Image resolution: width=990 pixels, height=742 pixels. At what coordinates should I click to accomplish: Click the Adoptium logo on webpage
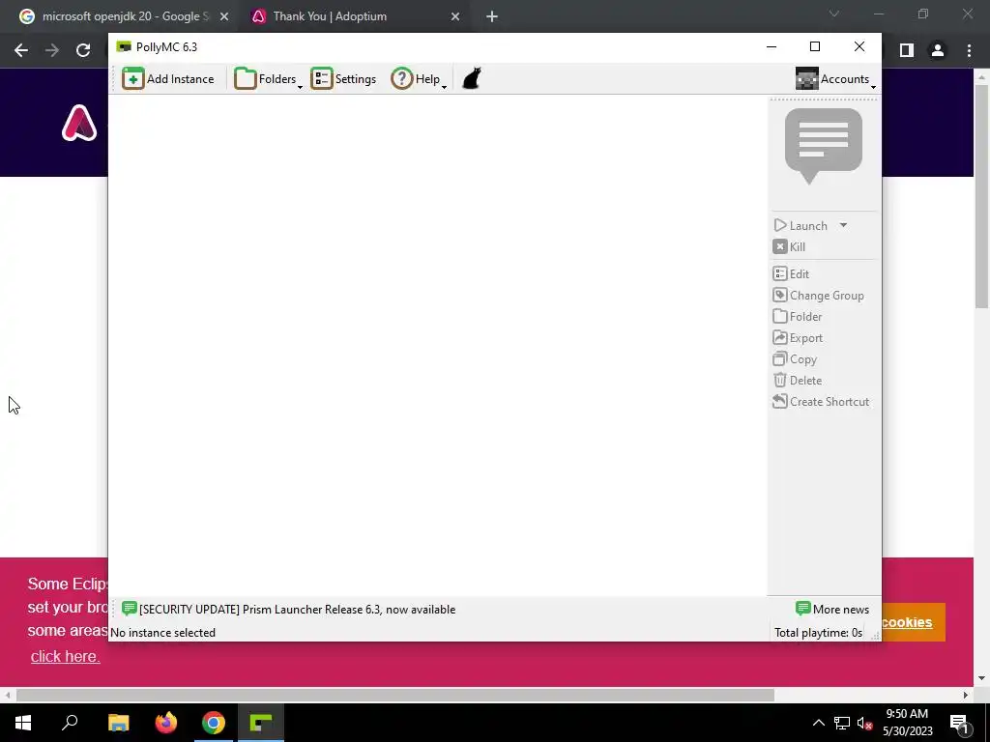79,123
